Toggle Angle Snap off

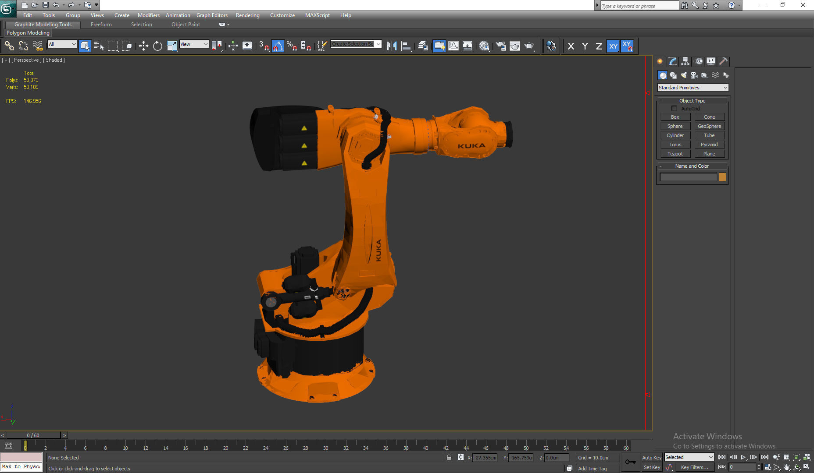pyautogui.click(x=278, y=46)
